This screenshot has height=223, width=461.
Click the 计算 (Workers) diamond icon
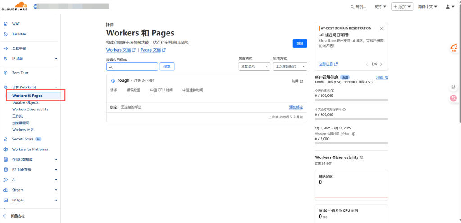5,87
